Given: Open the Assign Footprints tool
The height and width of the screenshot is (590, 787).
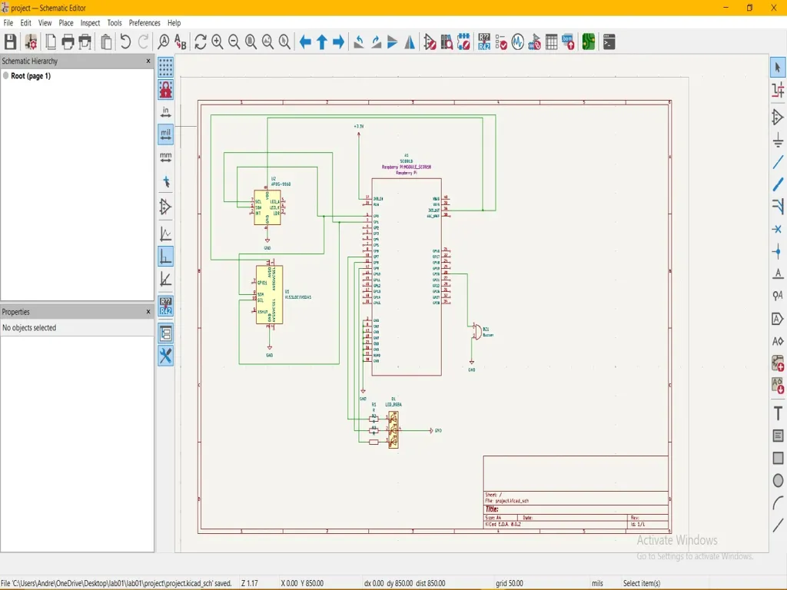Looking at the screenshot, I should coord(535,42).
